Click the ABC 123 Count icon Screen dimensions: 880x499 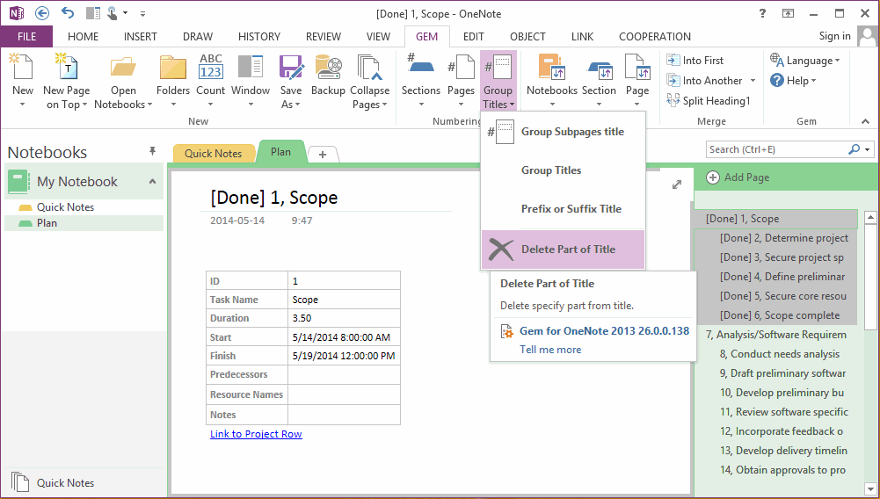(x=210, y=66)
